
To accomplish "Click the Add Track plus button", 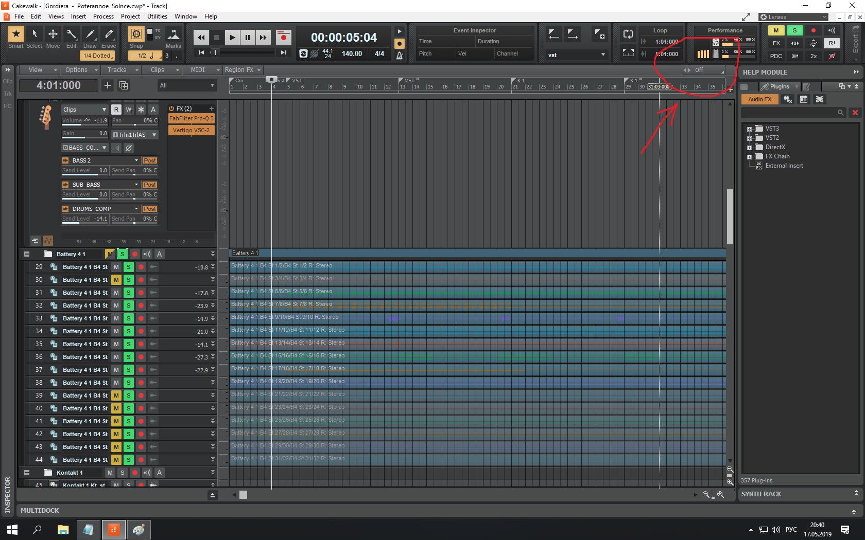I will (108, 85).
